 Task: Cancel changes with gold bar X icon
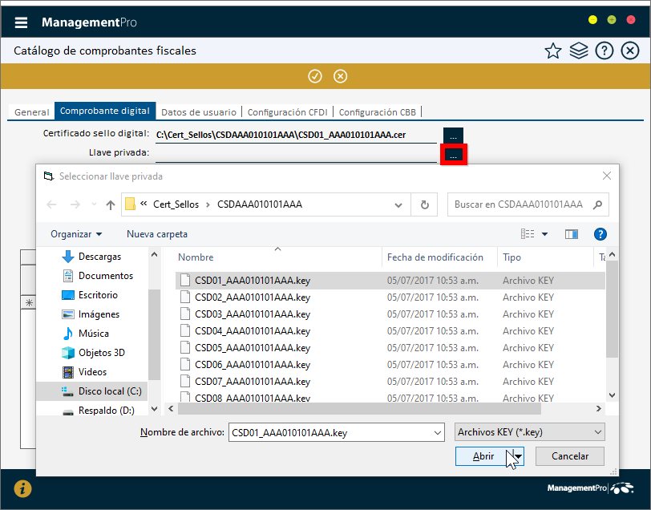pos(341,76)
